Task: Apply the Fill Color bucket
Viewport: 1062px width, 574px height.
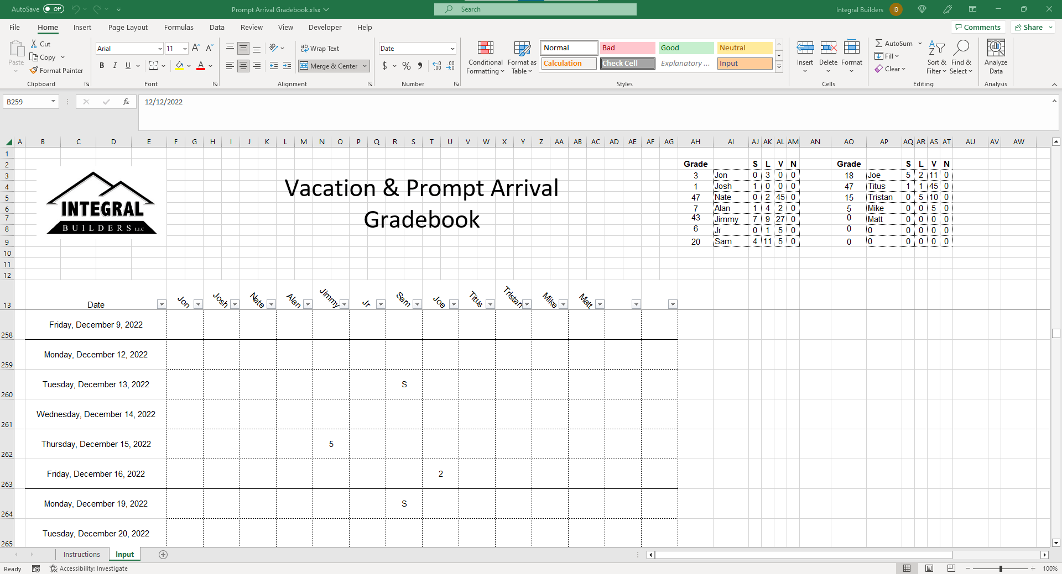Action: coord(179,66)
